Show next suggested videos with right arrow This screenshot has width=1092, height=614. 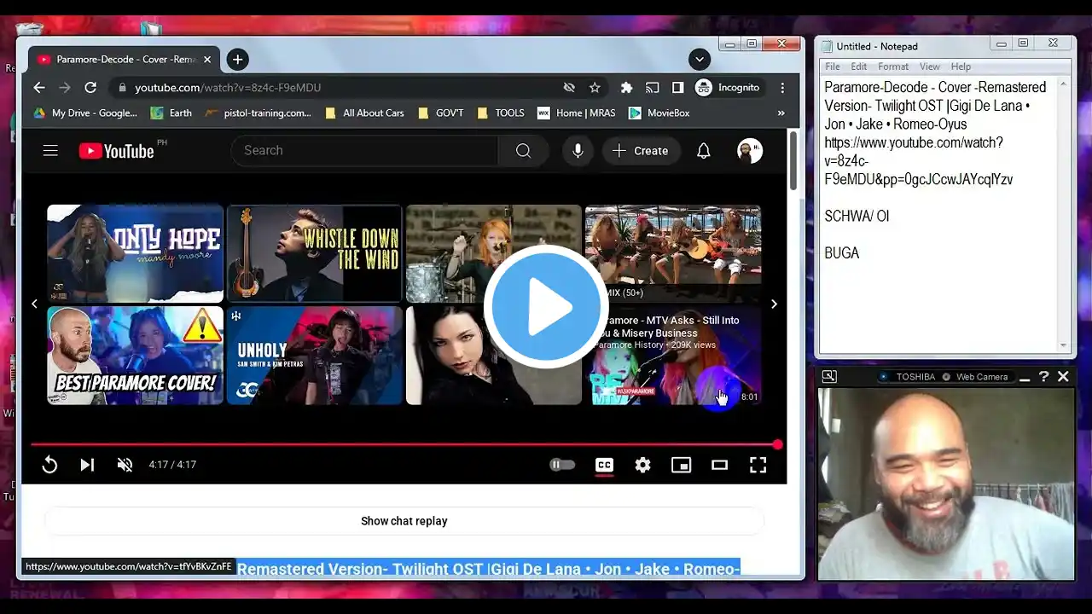click(x=774, y=304)
